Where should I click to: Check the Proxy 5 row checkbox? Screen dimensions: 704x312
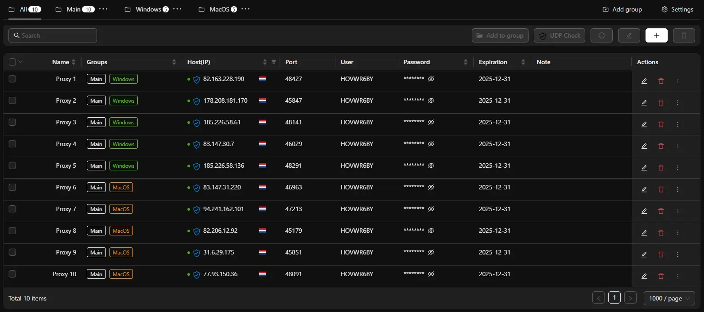pyautogui.click(x=12, y=166)
